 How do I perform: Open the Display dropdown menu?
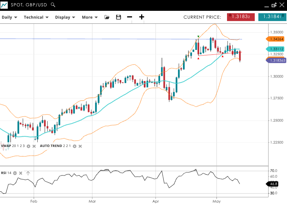pos(65,17)
